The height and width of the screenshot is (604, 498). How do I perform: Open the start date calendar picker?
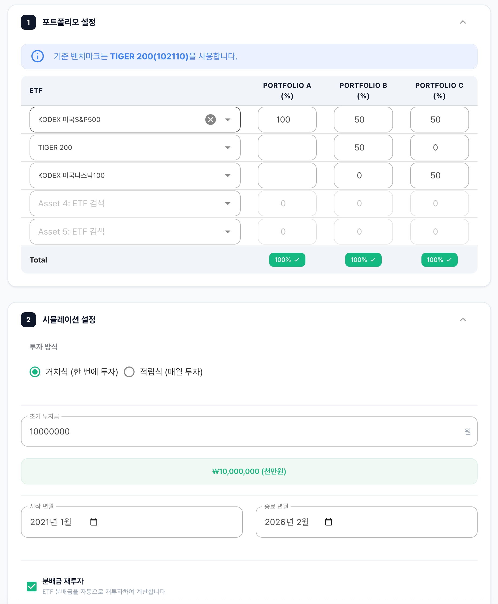tap(93, 522)
